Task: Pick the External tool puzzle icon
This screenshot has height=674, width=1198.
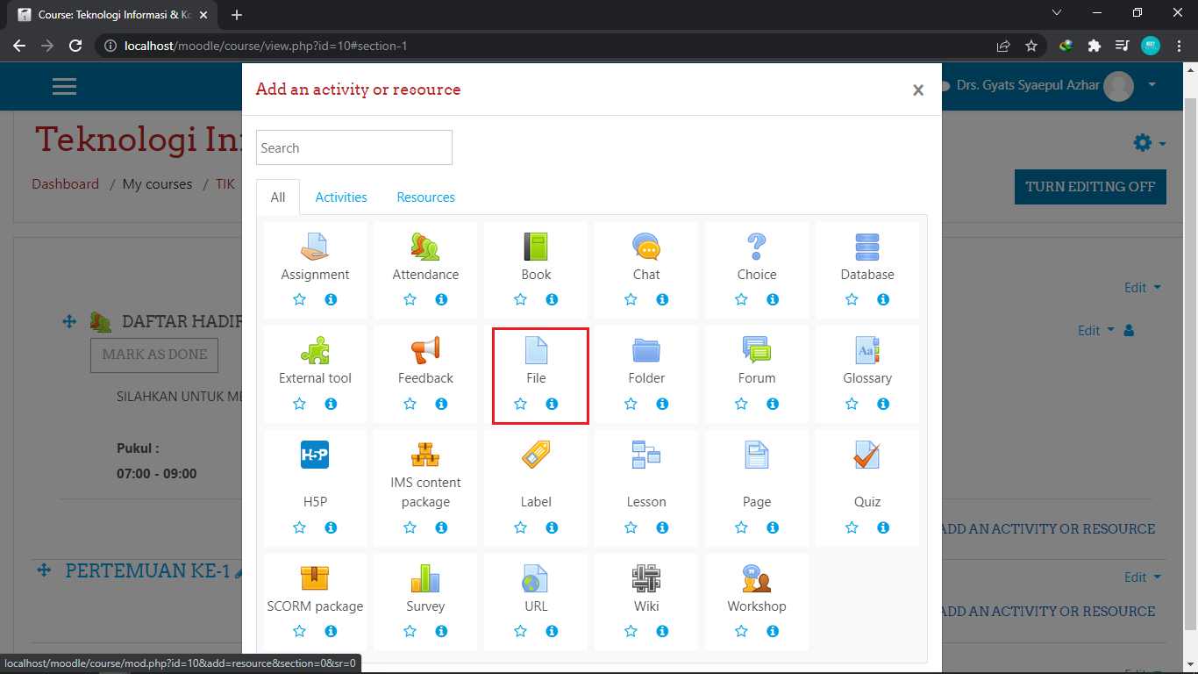Action: 315,350
